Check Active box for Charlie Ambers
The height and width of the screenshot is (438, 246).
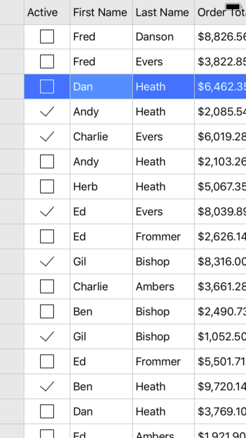(x=47, y=287)
